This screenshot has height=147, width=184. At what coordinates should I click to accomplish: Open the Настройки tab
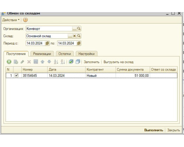coord(86,54)
